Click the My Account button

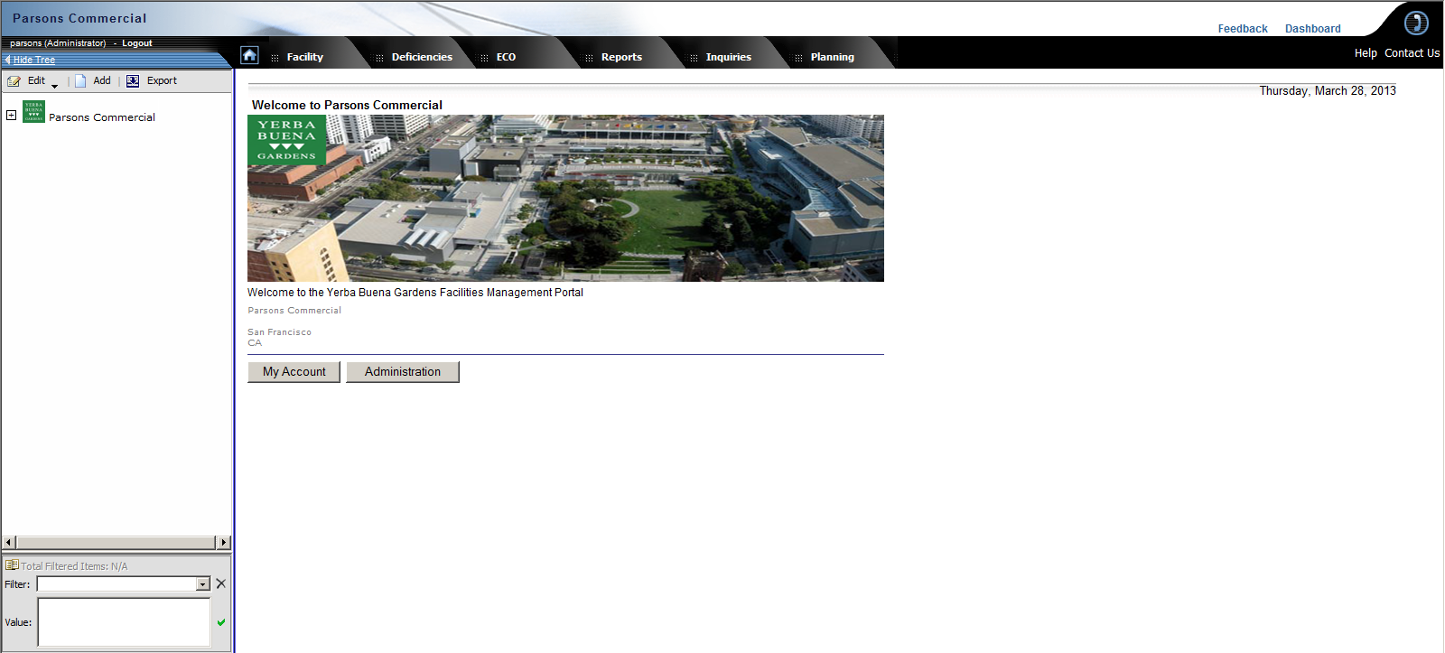(294, 372)
